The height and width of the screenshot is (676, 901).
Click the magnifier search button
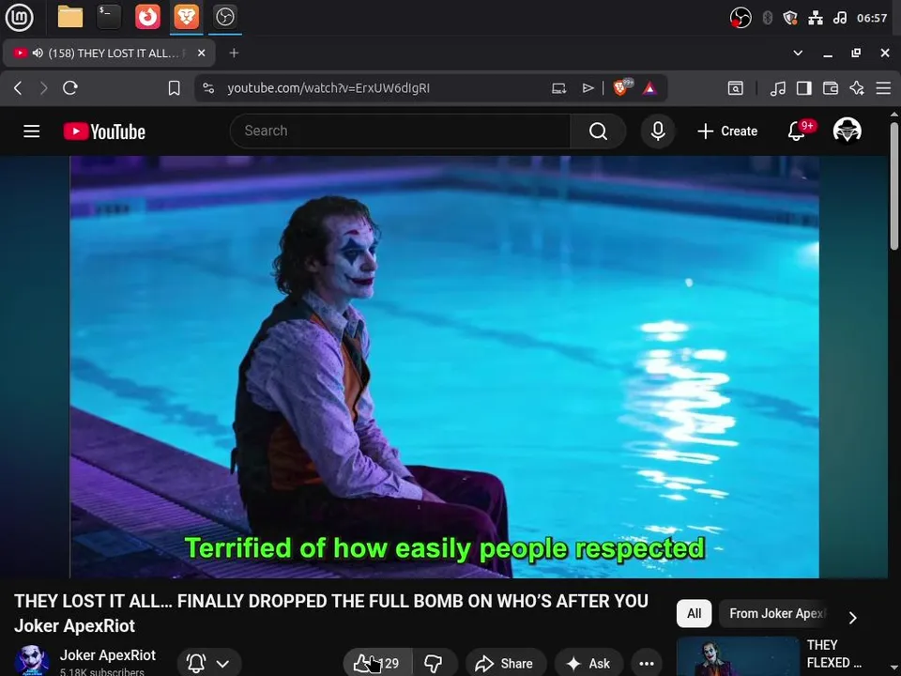pos(598,131)
